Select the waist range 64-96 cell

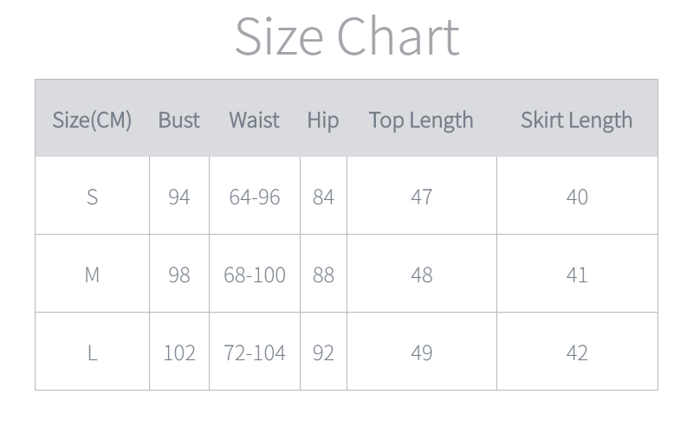pyautogui.click(x=254, y=197)
